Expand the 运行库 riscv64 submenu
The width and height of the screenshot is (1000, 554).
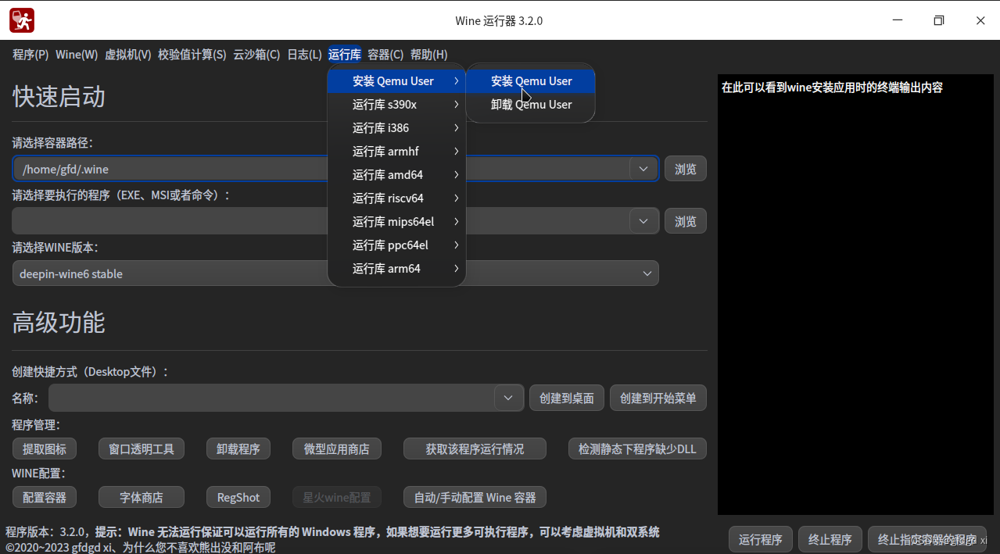pos(396,198)
